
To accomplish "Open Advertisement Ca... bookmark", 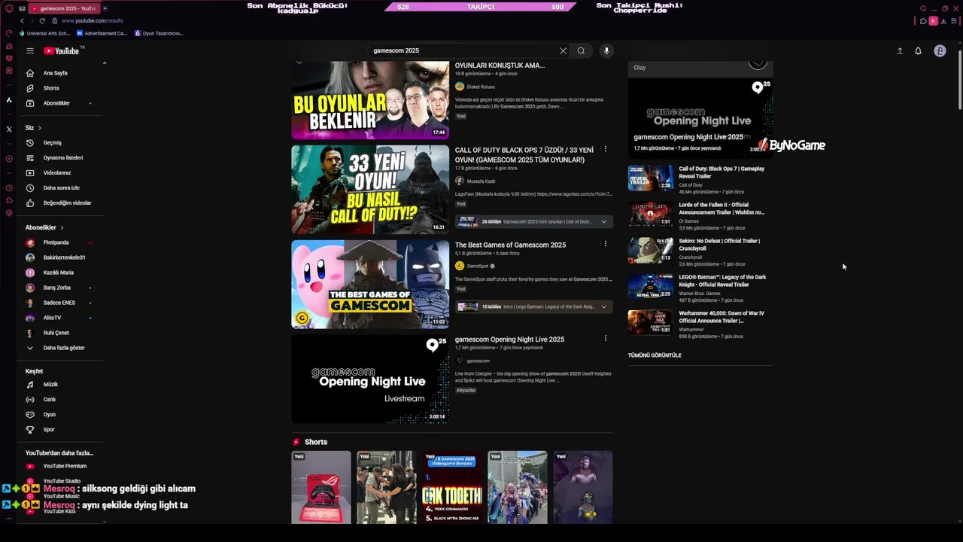I will click(102, 33).
